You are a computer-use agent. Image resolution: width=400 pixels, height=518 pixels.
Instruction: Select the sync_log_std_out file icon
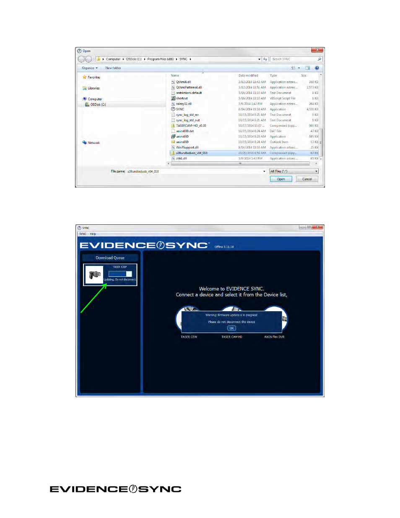[x=173, y=120]
